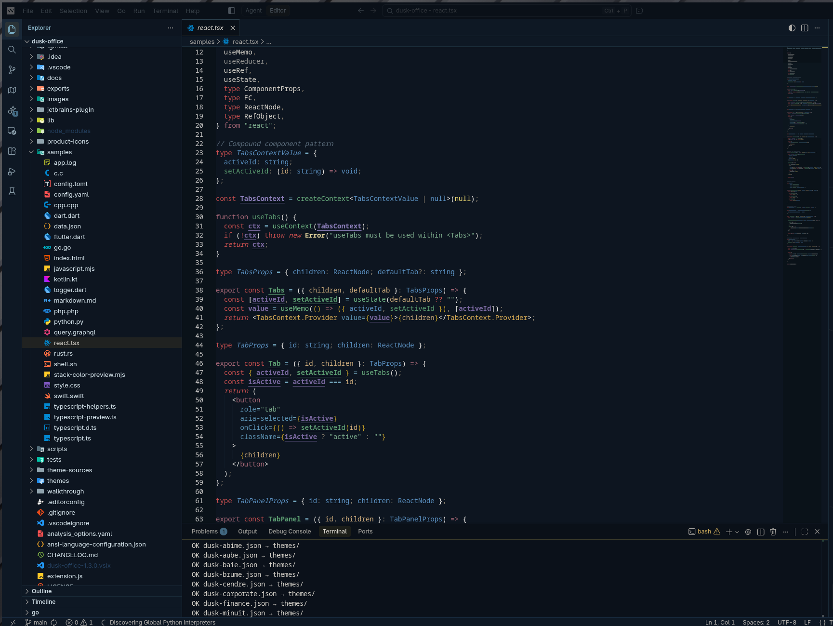
Task: Go back using the left arrow
Action: point(361,11)
